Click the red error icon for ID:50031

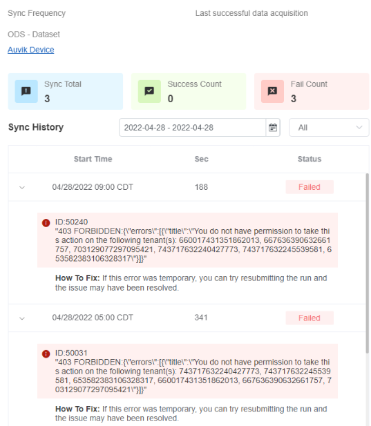[x=46, y=354]
